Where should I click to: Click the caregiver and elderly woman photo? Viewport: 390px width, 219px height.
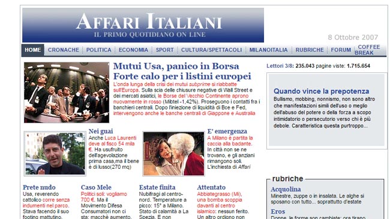pyautogui.click(x=173, y=154)
